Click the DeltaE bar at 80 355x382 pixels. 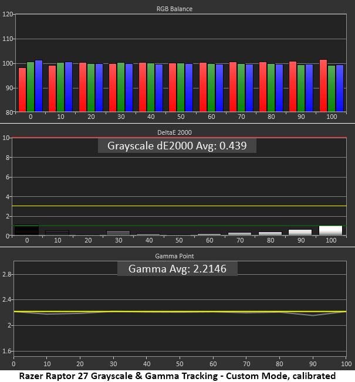(270, 233)
